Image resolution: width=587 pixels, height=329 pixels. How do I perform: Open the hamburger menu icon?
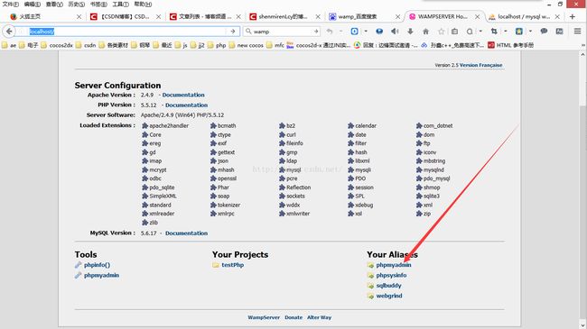point(578,32)
